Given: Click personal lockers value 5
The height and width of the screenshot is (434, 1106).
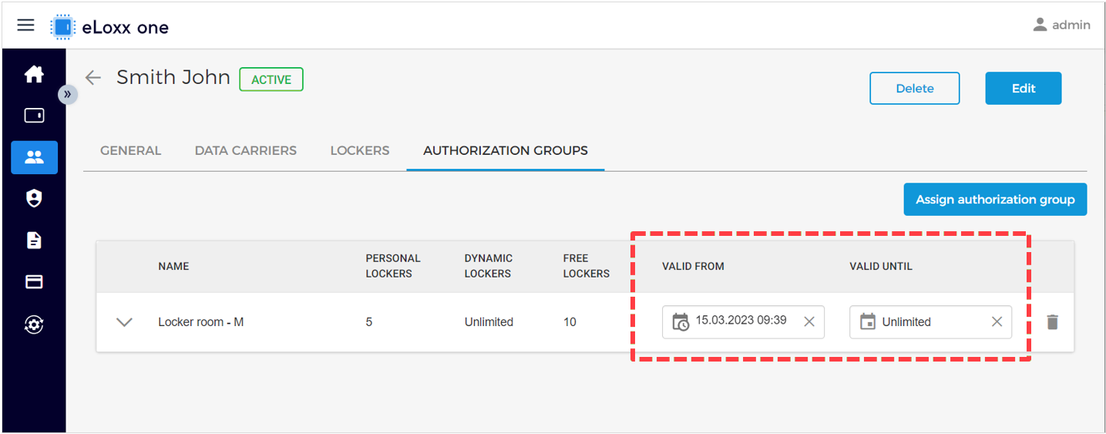Looking at the screenshot, I should pos(369,322).
